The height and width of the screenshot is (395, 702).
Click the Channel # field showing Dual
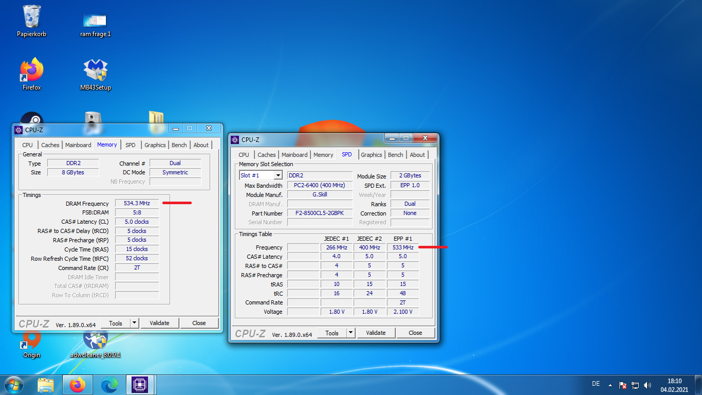coord(175,163)
